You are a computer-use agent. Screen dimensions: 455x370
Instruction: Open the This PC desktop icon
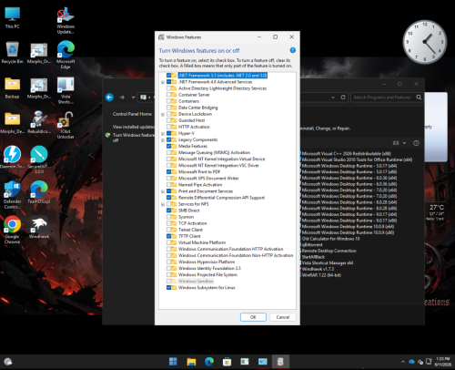click(13, 17)
